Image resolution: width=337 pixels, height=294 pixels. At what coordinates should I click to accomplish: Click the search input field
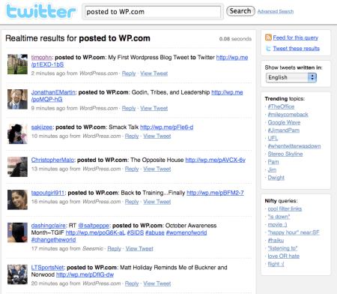153,11
